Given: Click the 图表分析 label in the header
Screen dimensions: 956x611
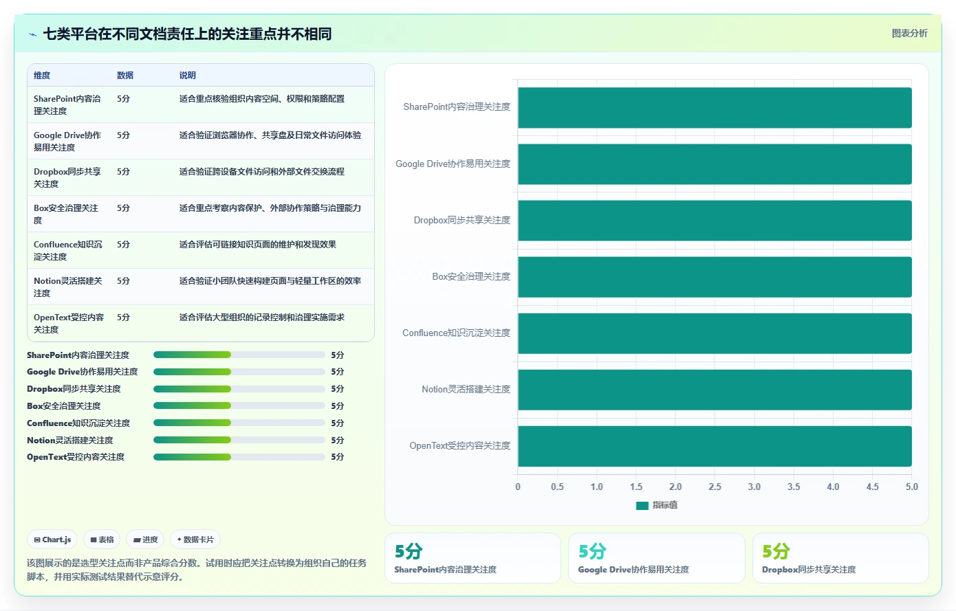Looking at the screenshot, I should coord(909,33).
